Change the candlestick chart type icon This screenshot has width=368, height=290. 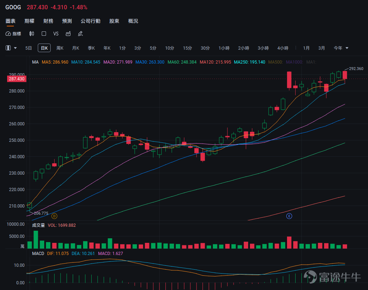point(32,34)
